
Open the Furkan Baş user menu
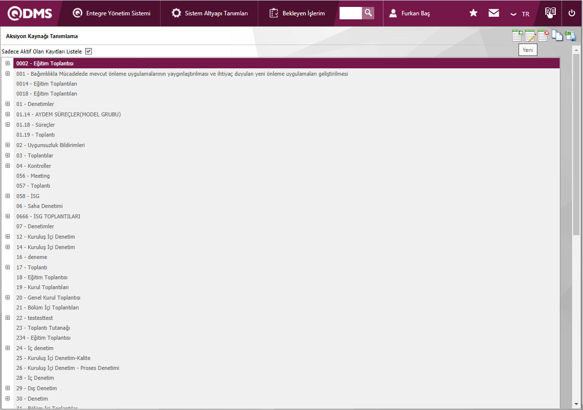tap(409, 13)
